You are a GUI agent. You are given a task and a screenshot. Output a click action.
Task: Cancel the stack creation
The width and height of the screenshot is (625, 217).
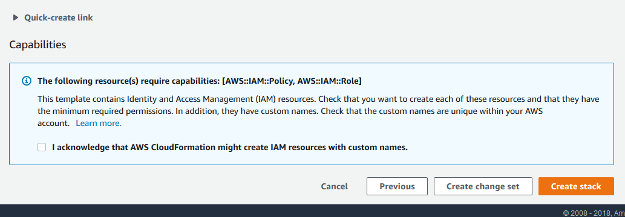click(x=335, y=186)
